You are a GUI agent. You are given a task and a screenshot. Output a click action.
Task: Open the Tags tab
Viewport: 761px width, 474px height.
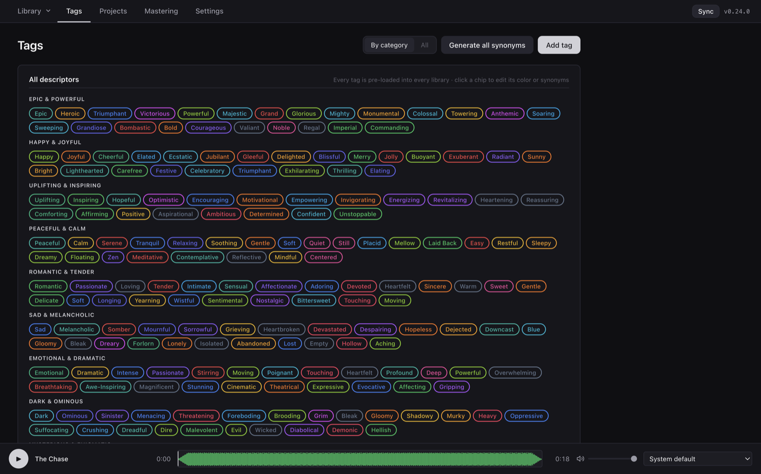coord(74,11)
